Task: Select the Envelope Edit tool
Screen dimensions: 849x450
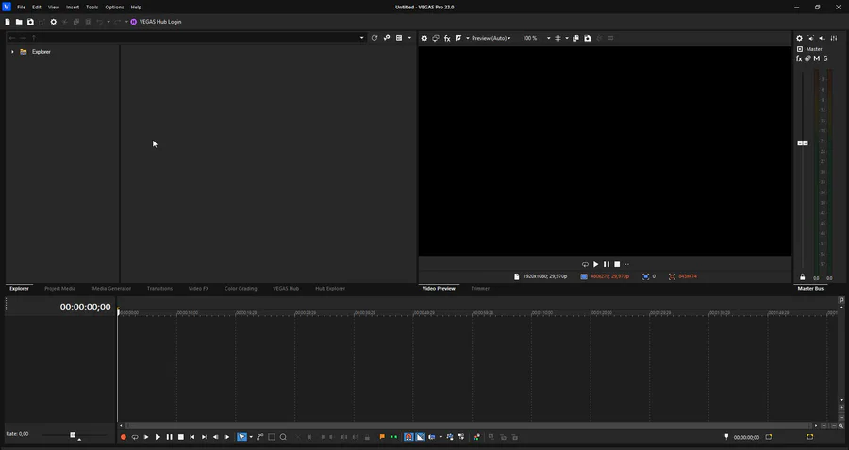Action: [260, 437]
